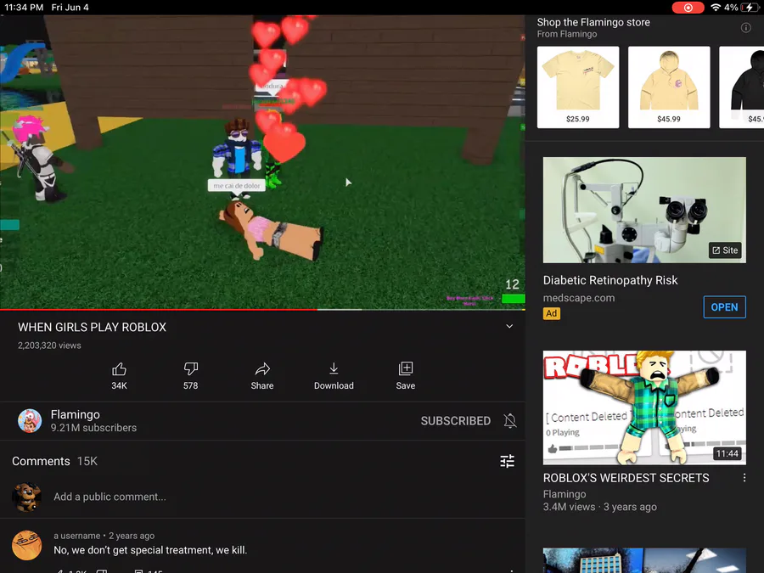Viewport: 764px width, 573px height.
Task: Tap the battery status icon
Action: click(749, 8)
